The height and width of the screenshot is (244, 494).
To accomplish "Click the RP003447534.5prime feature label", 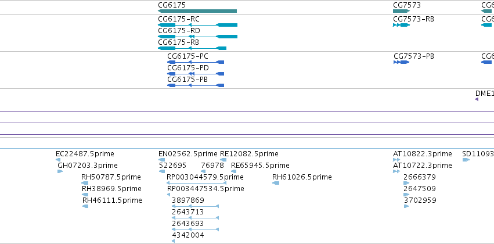I will tap(205, 189).
